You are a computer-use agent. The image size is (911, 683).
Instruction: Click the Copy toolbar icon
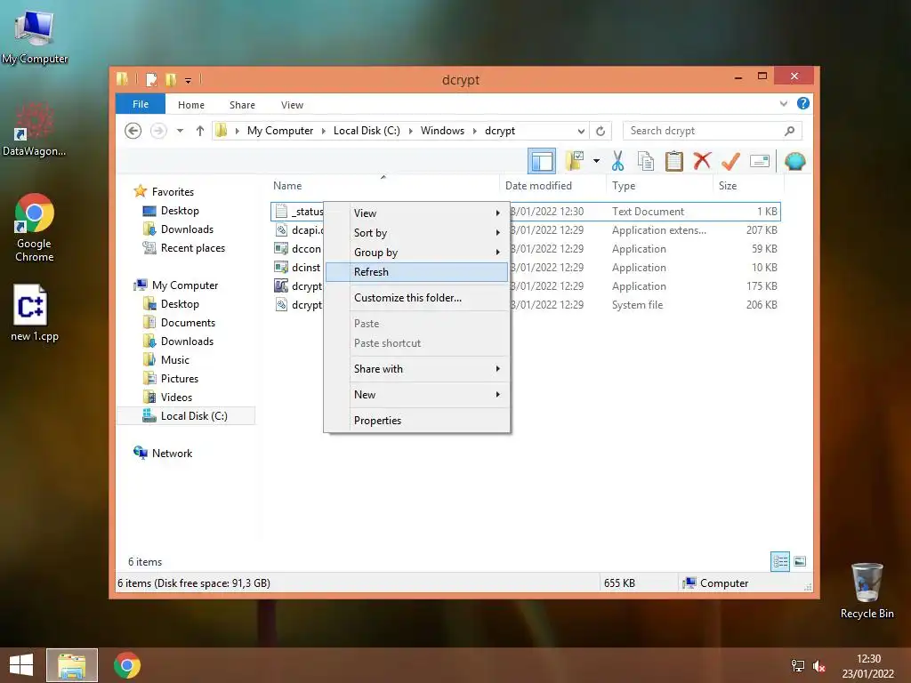pos(646,161)
